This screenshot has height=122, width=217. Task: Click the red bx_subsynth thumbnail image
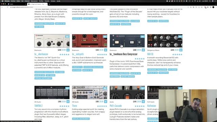pos(90,41)
